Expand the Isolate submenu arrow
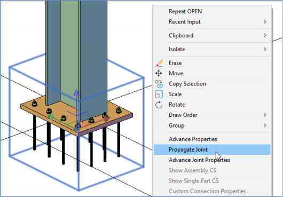The image size is (283, 197). pos(265,49)
